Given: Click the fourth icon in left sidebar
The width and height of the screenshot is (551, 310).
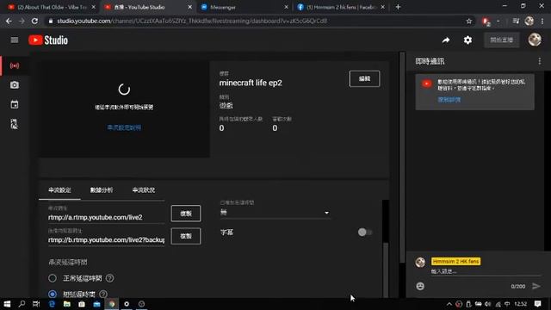Looking at the screenshot, I should point(14,124).
